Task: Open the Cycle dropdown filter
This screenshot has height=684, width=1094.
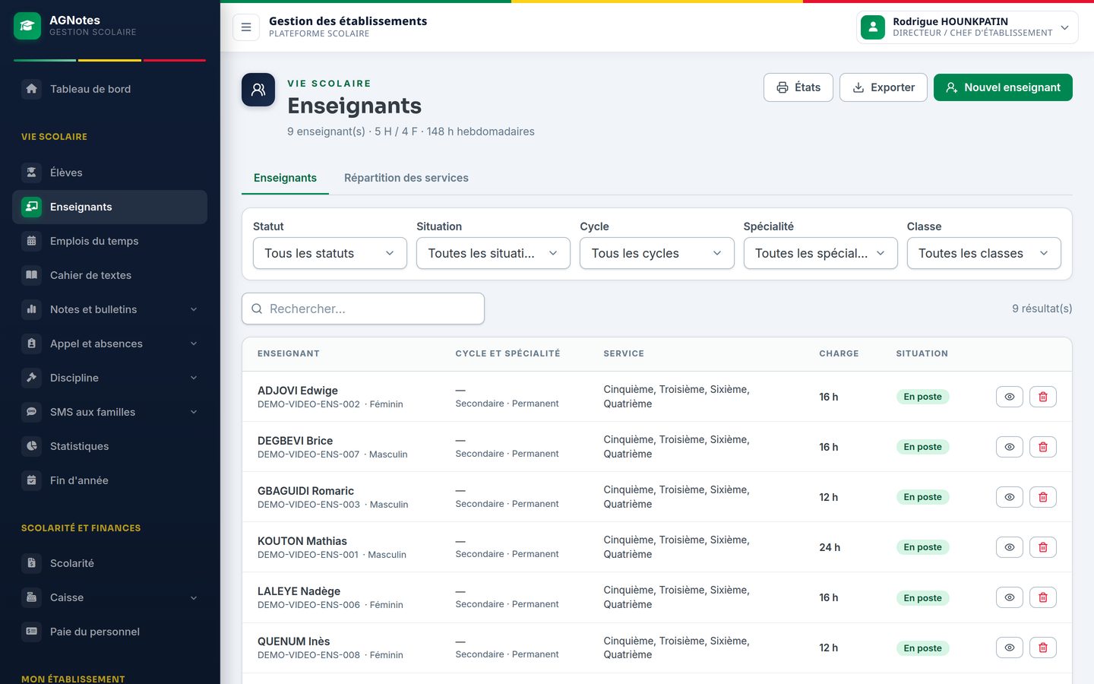Action: pyautogui.click(x=656, y=253)
